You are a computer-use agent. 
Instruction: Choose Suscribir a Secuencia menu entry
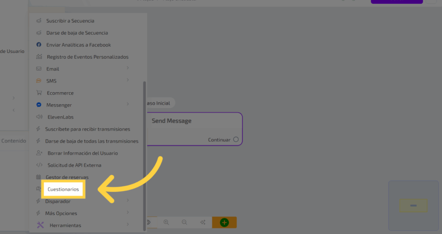click(x=70, y=21)
